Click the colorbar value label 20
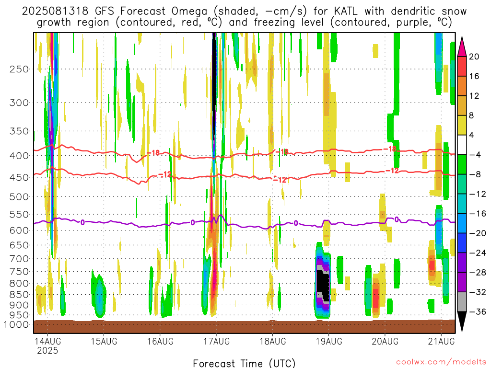This screenshot has width=491, height=368. [x=474, y=57]
